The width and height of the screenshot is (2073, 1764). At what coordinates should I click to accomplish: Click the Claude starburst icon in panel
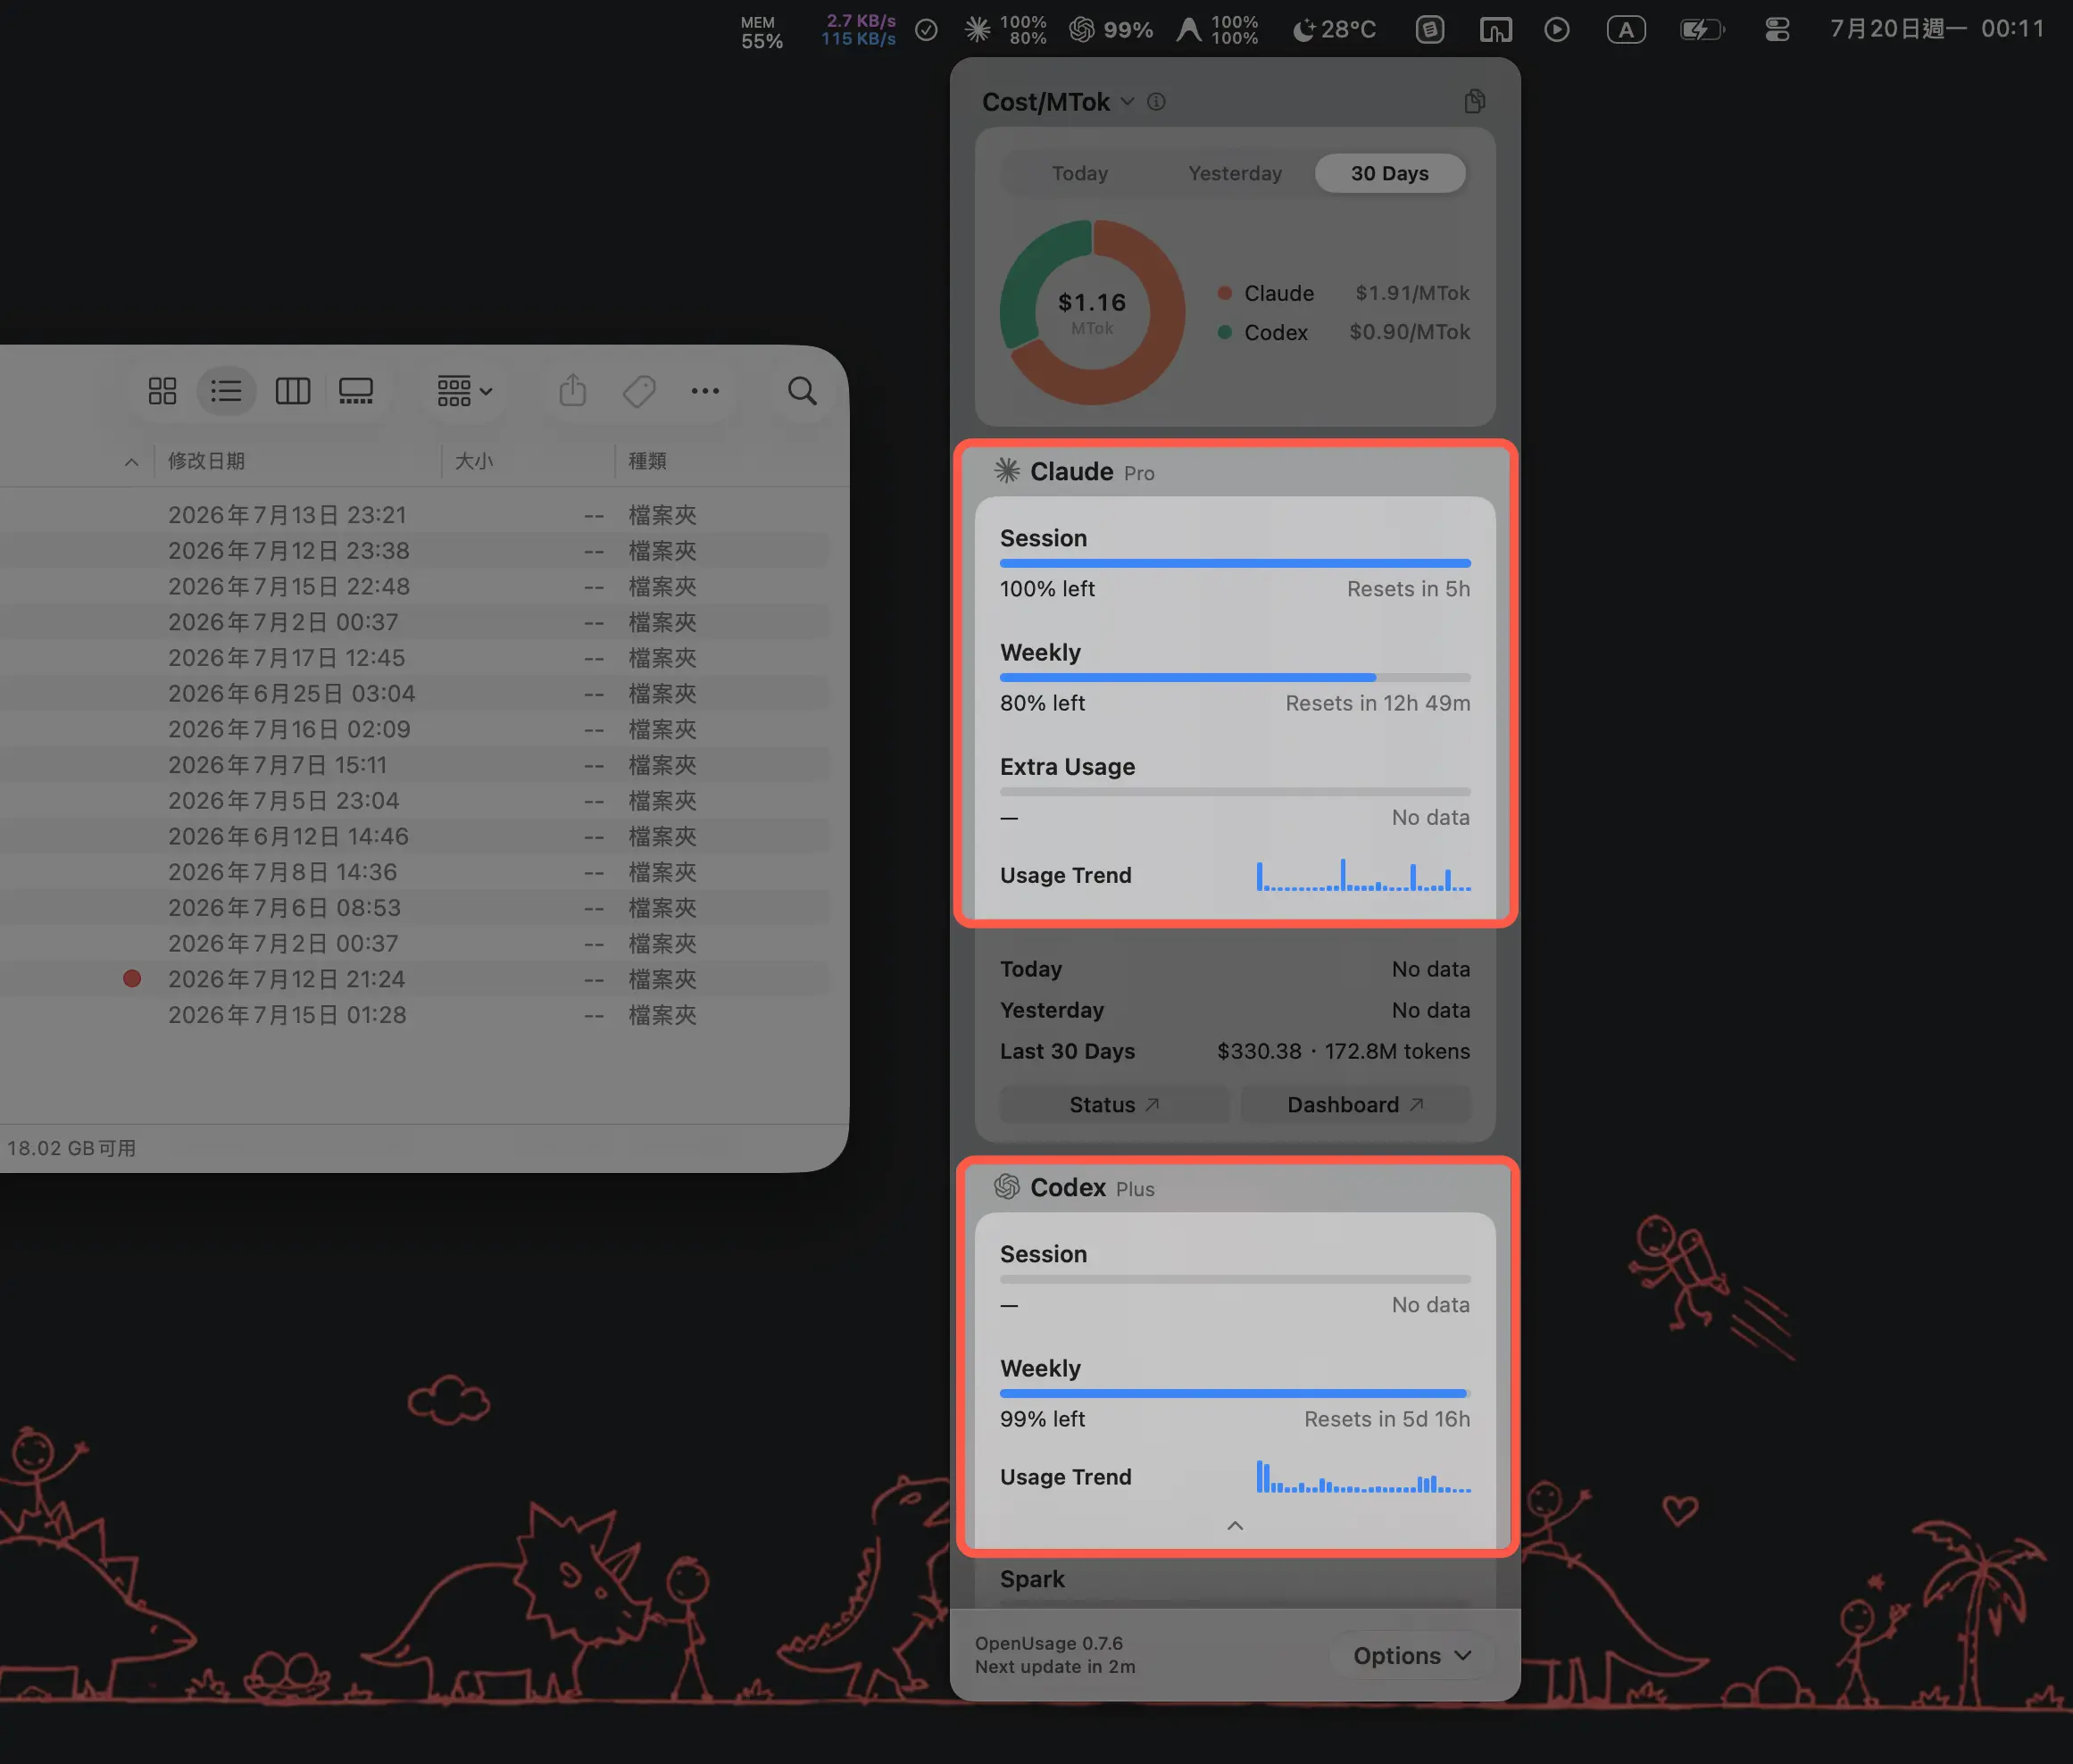1007,471
